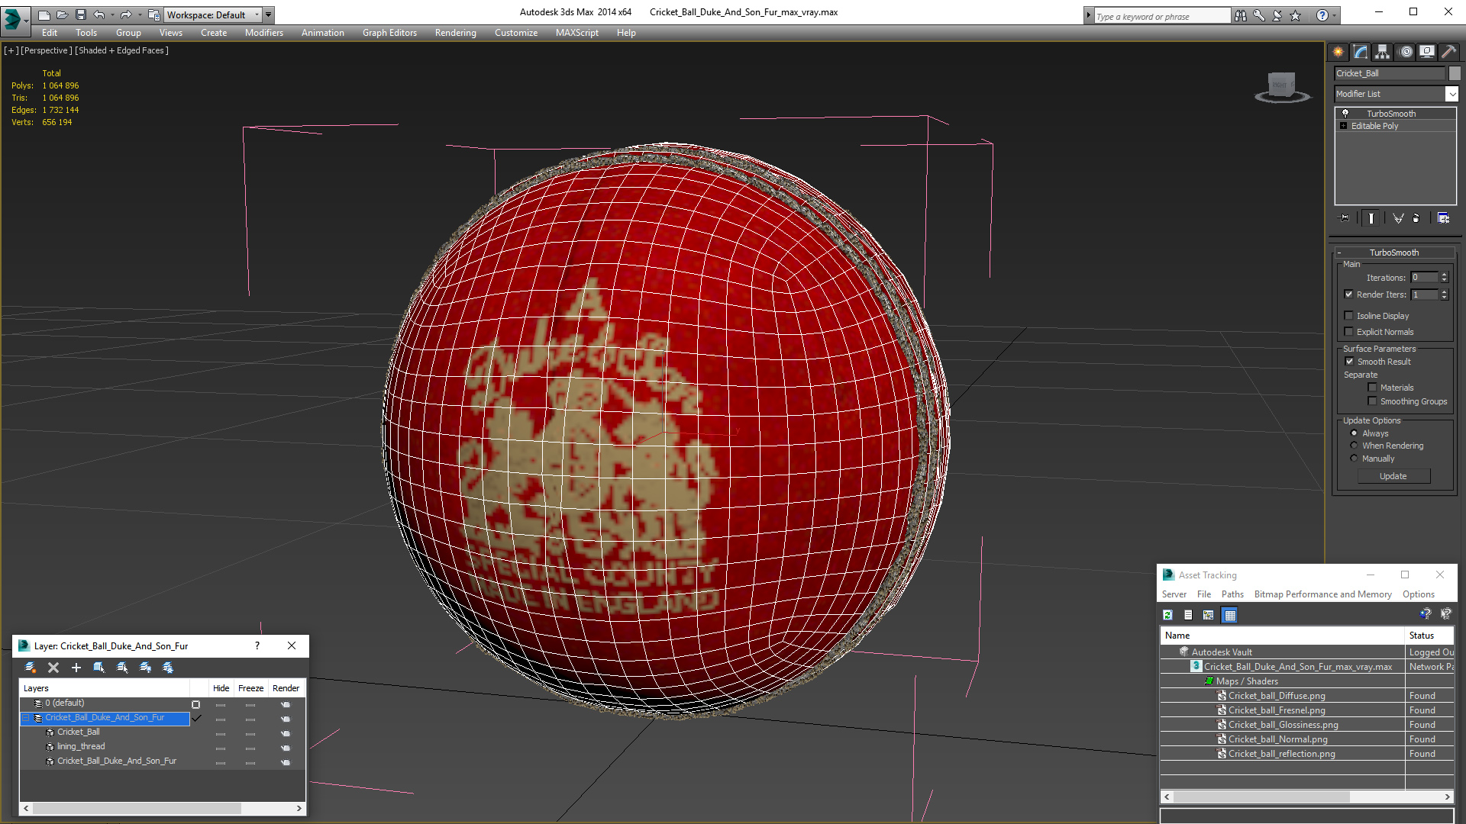Expand the Editable Poly sub-objects
The height and width of the screenshot is (824, 1466).
(1343, 126)
